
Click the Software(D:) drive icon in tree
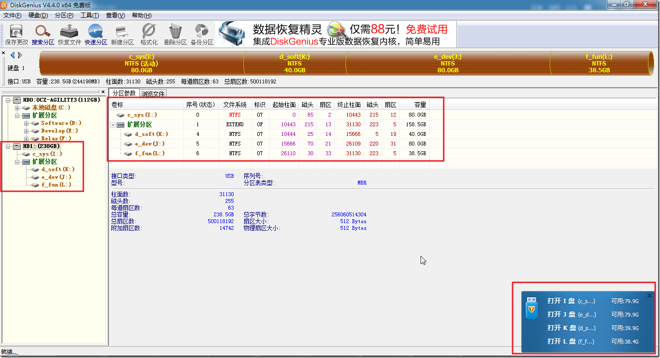[35, 123]
